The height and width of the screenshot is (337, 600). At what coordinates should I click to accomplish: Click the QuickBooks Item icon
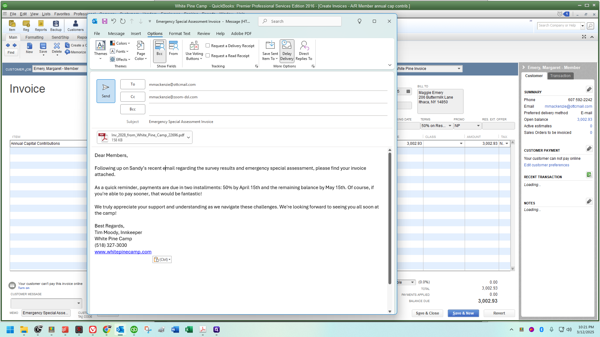point(12,26)
